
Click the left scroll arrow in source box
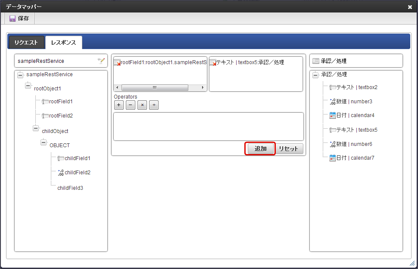point(117,88)
